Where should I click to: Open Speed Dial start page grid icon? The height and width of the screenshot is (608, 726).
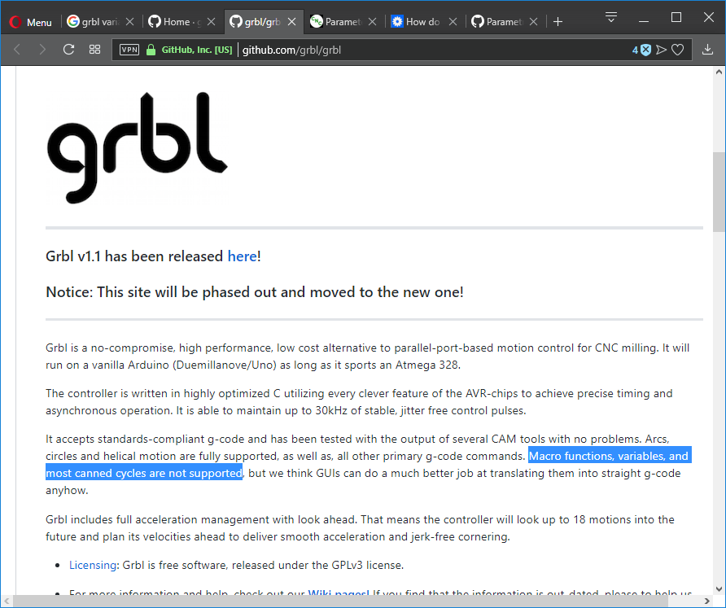pyautogui.click(x=95, y=50)
